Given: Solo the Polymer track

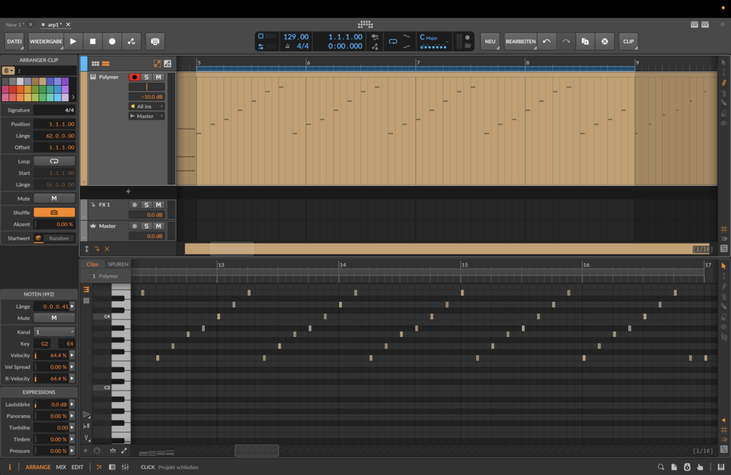Looking at the screenshot, I should tap(146, 77).
